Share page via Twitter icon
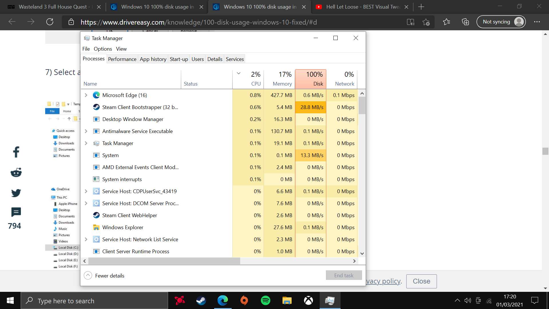The image size is (549, 309). pyautogui.click(x=16, y=193)
